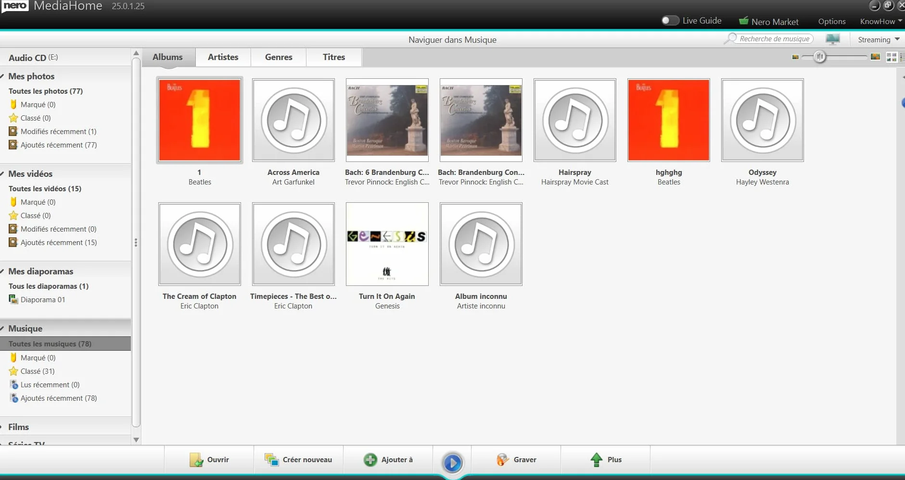Click the Créer nouveau button
Image resolution: width=905 pixels, height=480 pixels.
coord(298,460)
